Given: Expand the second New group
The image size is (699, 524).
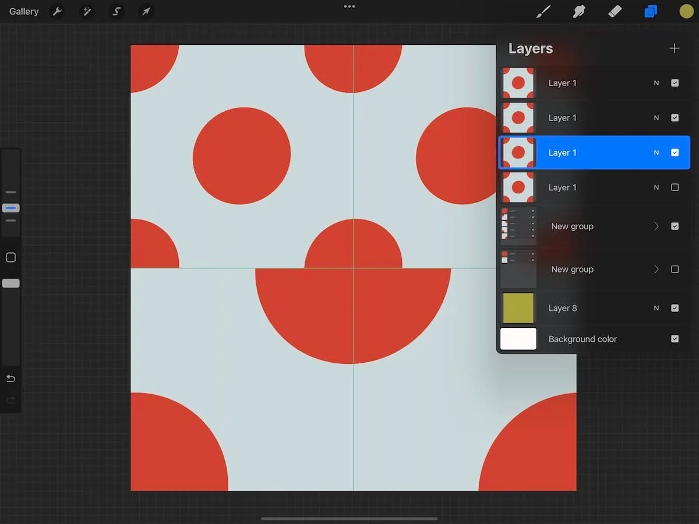Looking at the screenshot, I should click(656, 269).
